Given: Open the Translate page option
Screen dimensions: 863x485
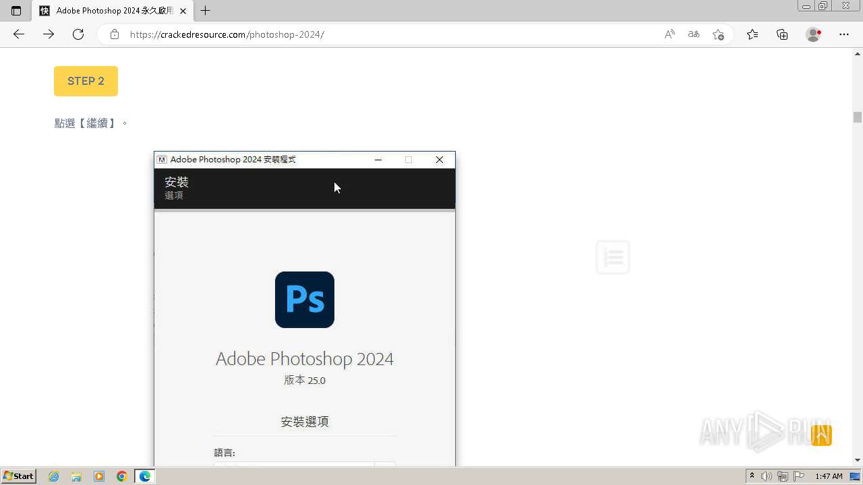Looking at the screenshot, I should [694, 34].
